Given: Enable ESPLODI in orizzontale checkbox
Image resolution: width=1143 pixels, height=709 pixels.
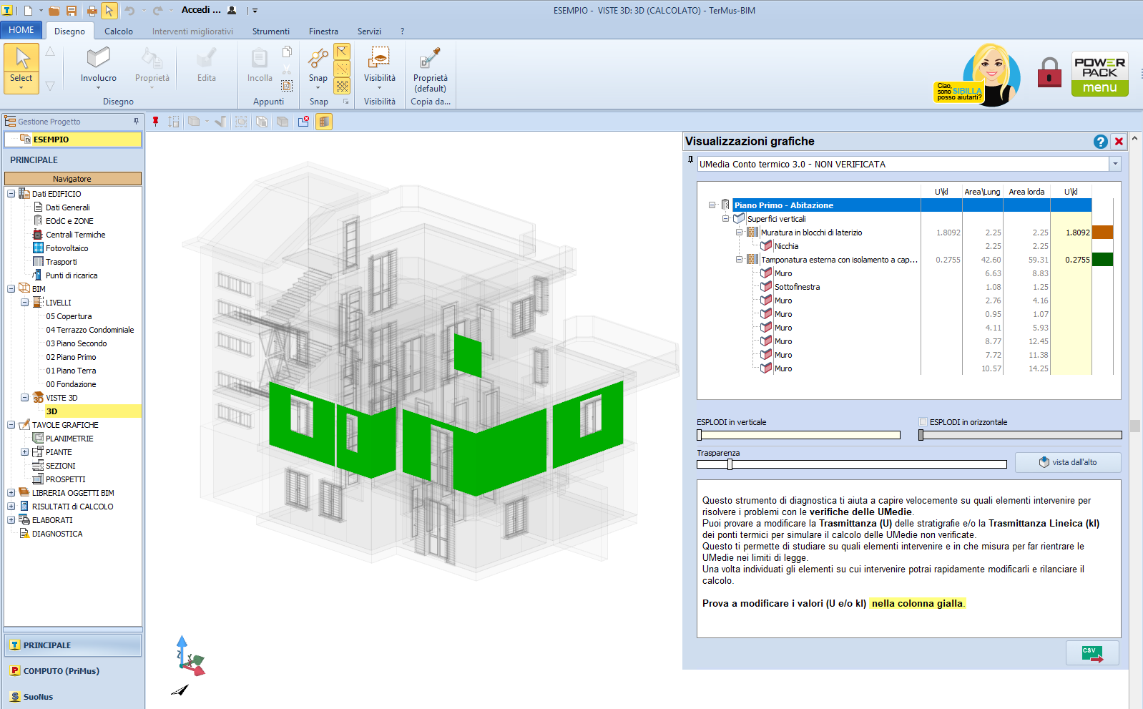Looking at the screenshot, I should (923, 422).
